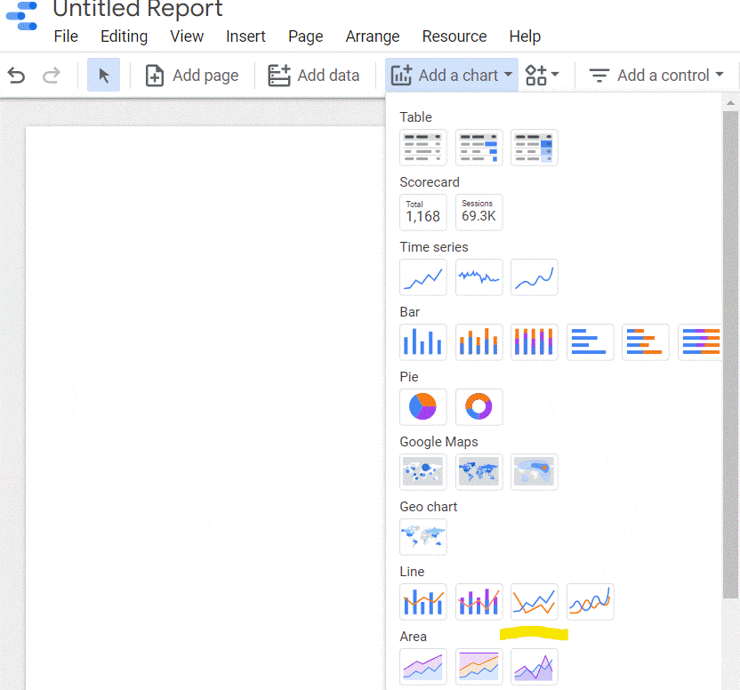This screenshot has width=740, height=690.
Task: Click the Data Studio logo
Action: tap(22, 16)
